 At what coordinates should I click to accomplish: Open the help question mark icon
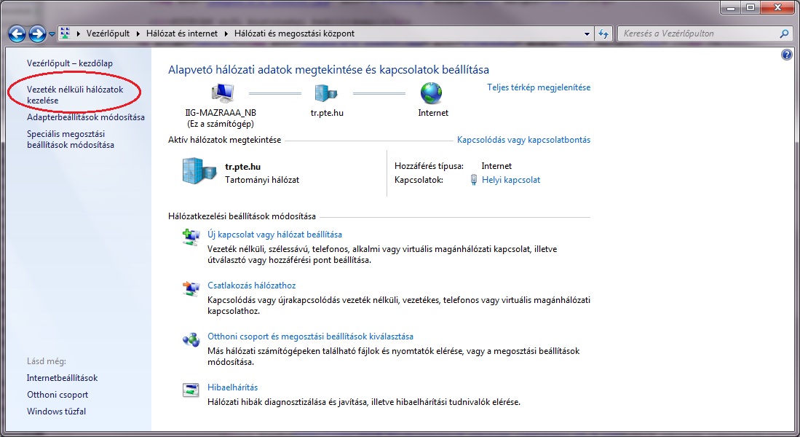click(786, 55)
